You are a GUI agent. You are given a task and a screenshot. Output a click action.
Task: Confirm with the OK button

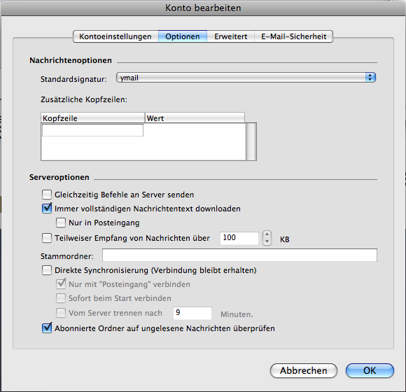pos(370,370)
